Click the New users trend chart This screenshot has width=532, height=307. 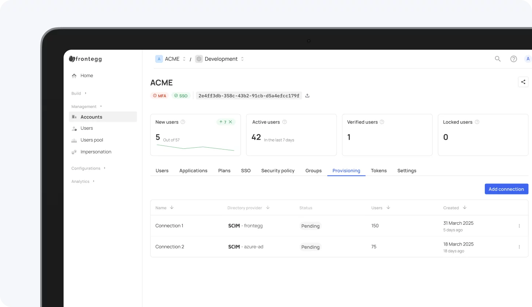click(x=195, y=148)
